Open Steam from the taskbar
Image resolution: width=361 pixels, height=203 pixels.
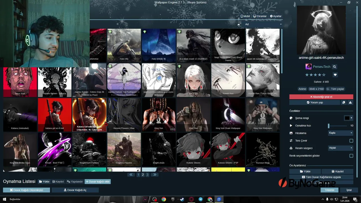pyautogui.click(x=182, y=199)
